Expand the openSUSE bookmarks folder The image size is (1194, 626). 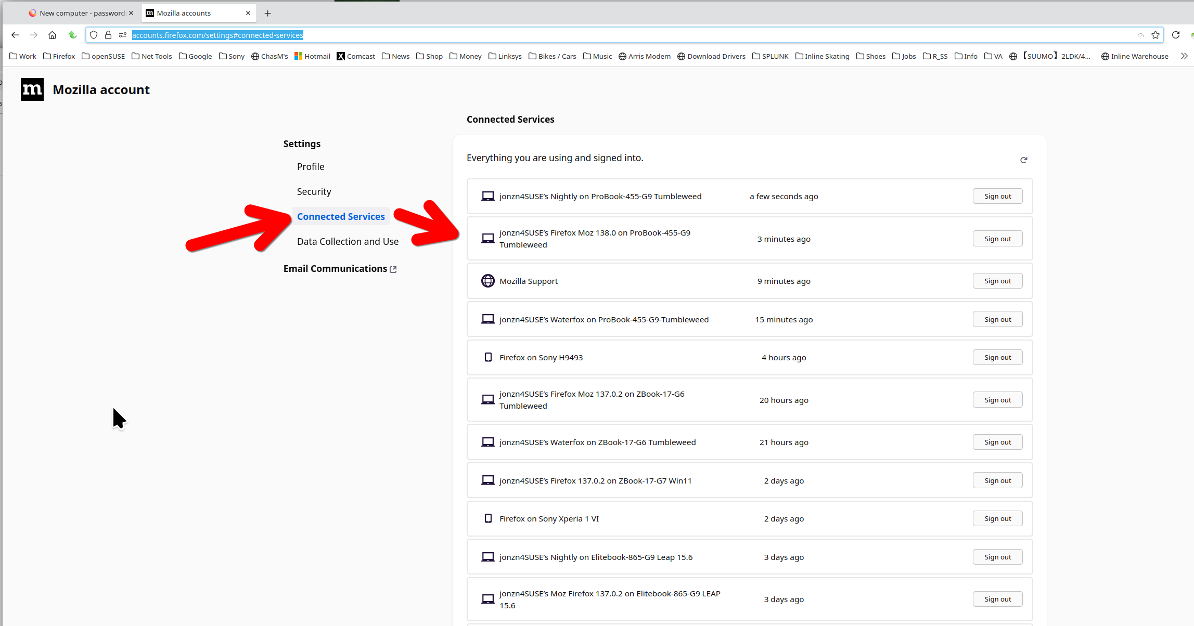click(x=103, y=56)
